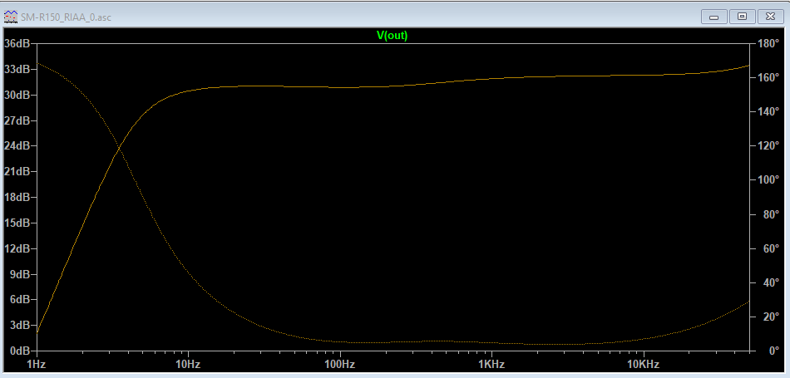Click the 120° phase axis label

768,146
